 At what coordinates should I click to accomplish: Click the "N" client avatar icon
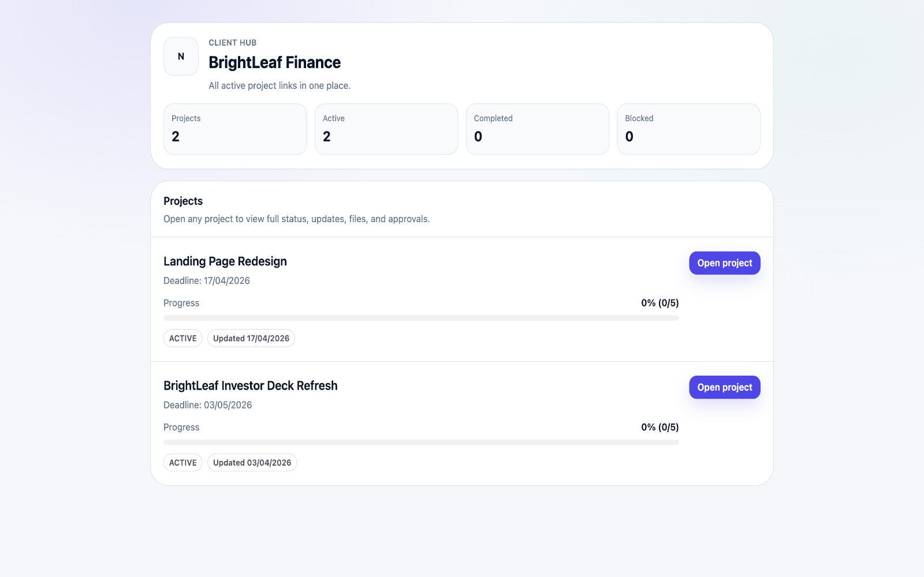point(180,56)
